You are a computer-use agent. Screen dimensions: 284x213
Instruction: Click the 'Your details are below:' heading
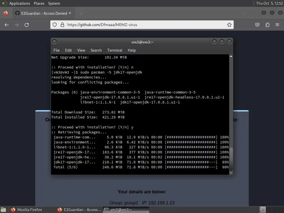tap(142, 192)
